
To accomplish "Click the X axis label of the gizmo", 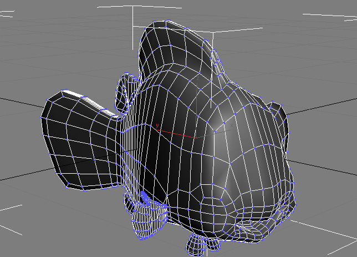I will pyautogui.click(x=232, y=125).
